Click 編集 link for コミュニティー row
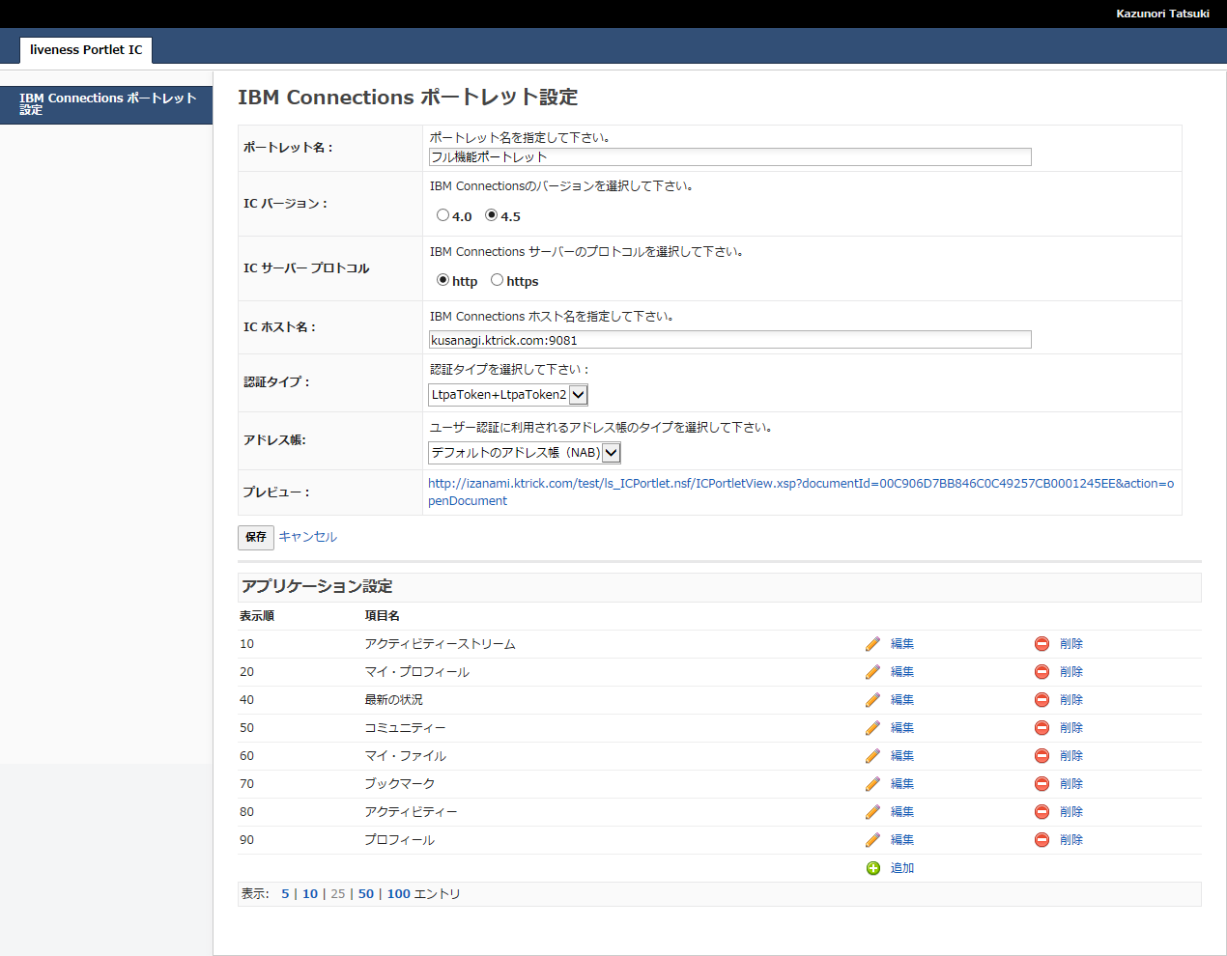 coord(902,728)
